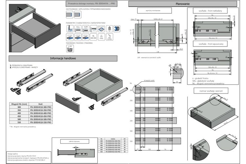Click the ZINC PLATED finish icon

110,37
